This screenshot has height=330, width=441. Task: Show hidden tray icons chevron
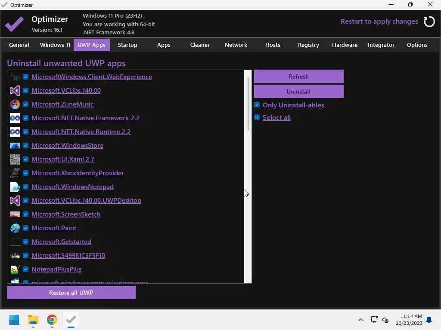361,320
